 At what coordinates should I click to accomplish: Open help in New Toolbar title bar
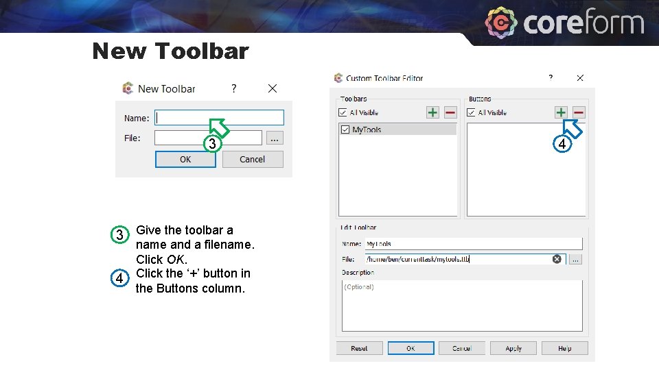coord(233,88)
